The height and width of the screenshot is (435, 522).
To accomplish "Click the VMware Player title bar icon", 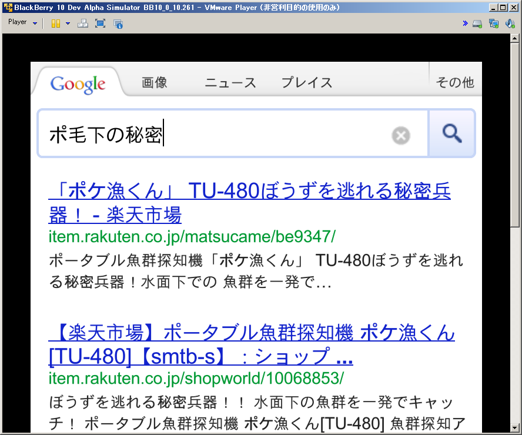I will (x=8, y=7).
